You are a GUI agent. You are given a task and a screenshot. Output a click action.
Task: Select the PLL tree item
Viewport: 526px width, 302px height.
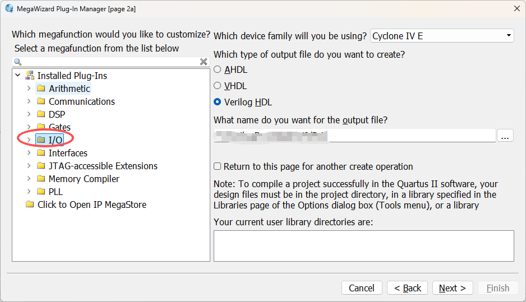[56, 192]
